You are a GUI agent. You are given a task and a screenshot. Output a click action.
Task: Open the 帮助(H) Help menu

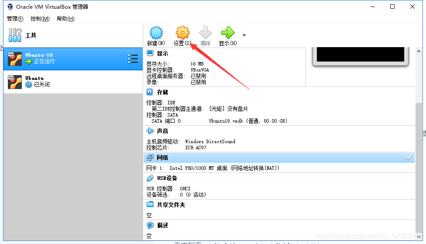[x=65, y=18]
